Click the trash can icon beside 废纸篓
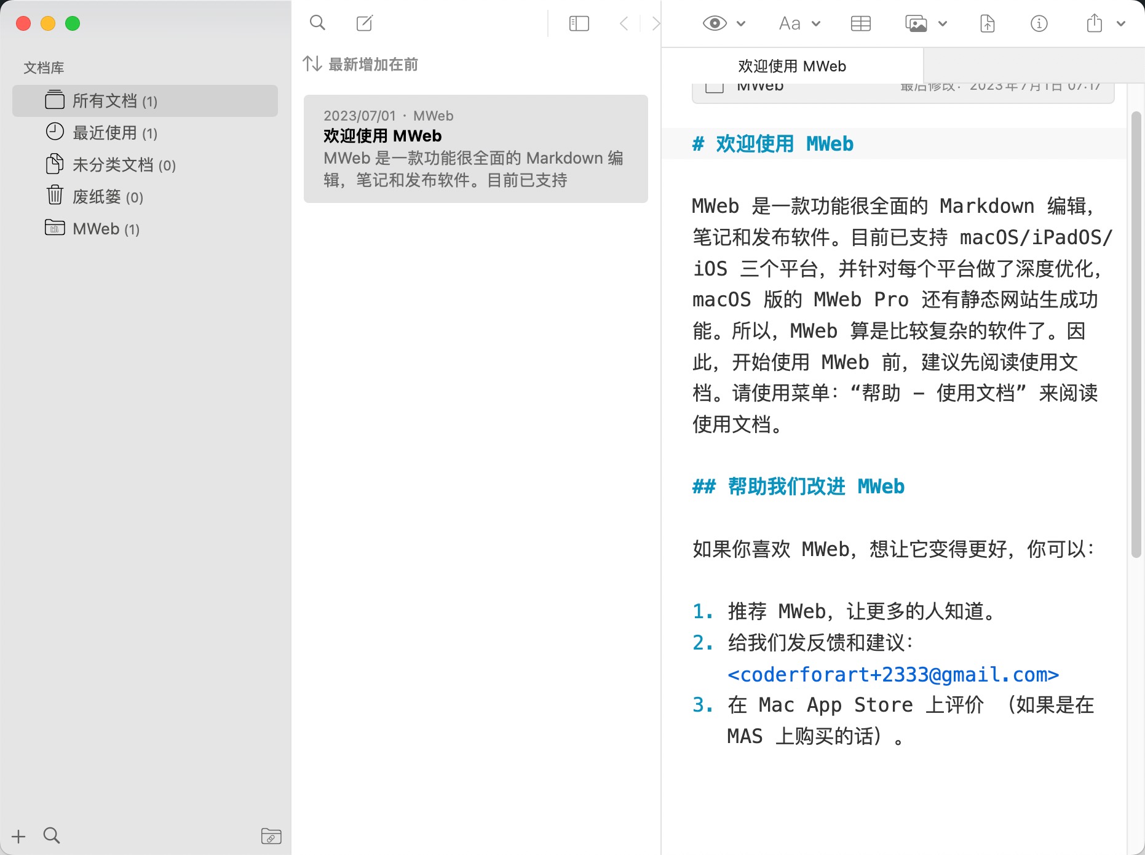Viewport: 1145px width, 855px height. (x=55, y=195)
